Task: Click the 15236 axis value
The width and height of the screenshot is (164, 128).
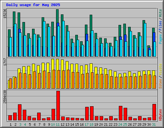Action: pyautogui.click(x=5, y=13)
